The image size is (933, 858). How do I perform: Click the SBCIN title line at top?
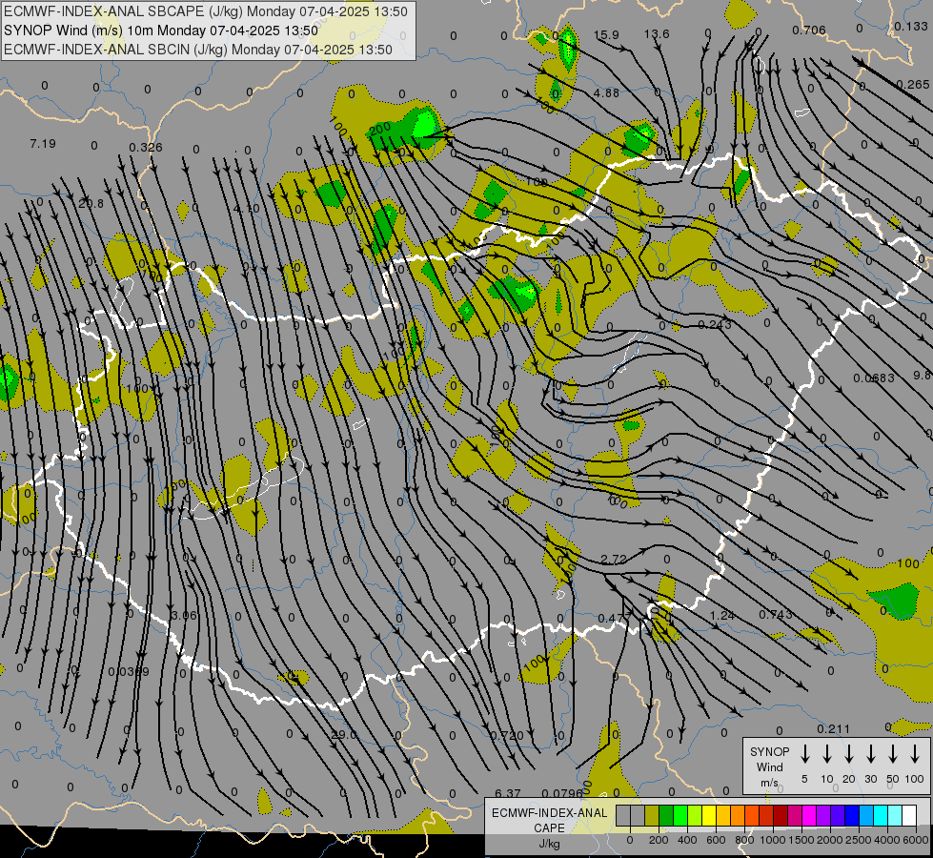[x=198, y=50]
